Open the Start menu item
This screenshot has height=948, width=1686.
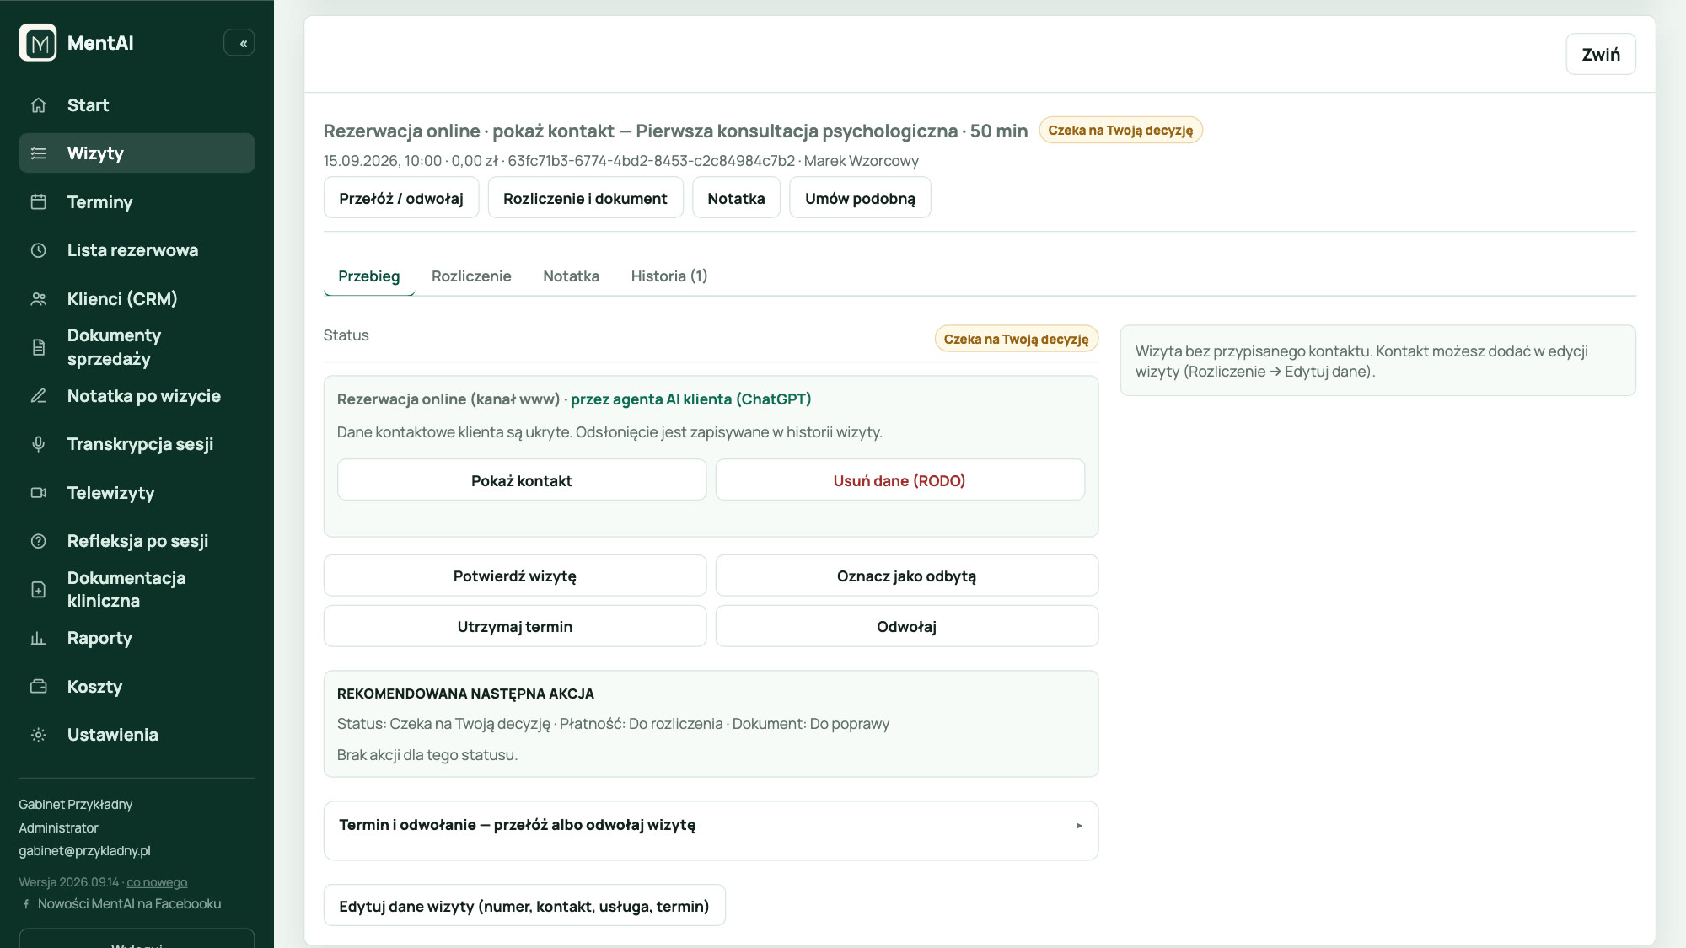tap(137, 105)
